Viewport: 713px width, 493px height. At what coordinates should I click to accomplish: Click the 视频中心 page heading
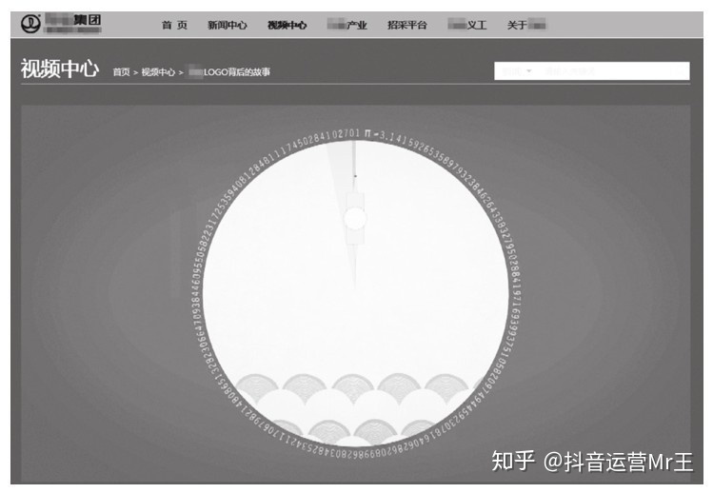[x=60, y=69]
